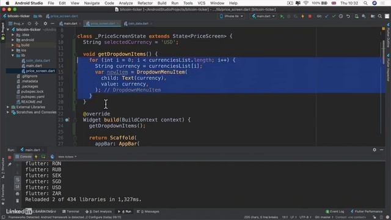391x220 pixels.
Task: Trigger Flutter hot reload lightning icon in toolbar
Action: click(303, 16)
